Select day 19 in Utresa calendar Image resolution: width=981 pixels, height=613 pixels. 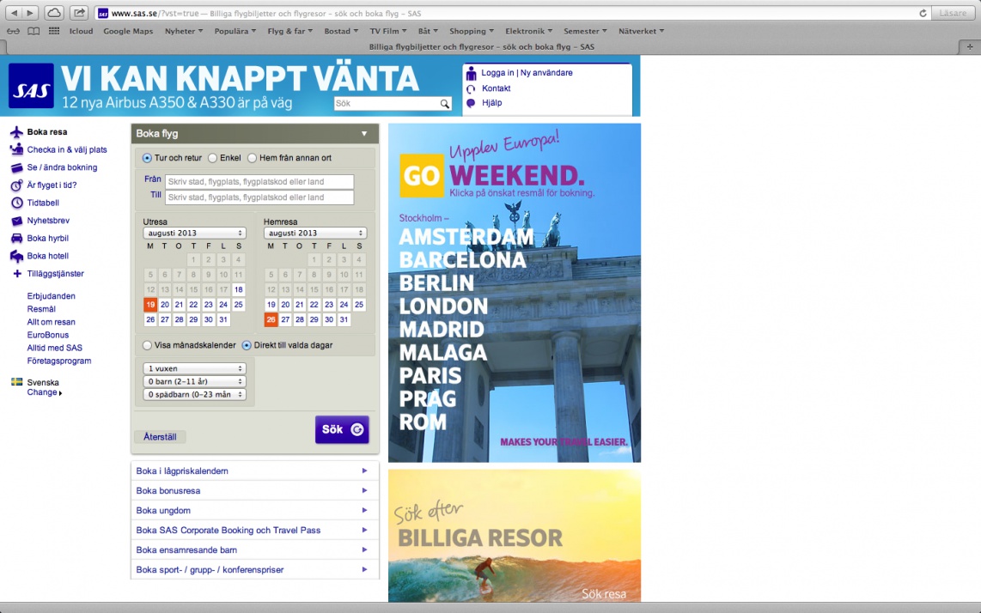pyautogui.click(x=150, y=305)
